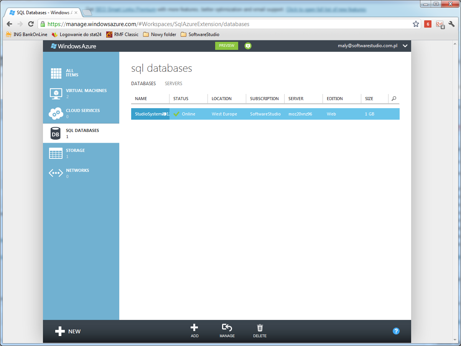Click the sql databases page heading

pyautogui.click(x=161, y=69)
